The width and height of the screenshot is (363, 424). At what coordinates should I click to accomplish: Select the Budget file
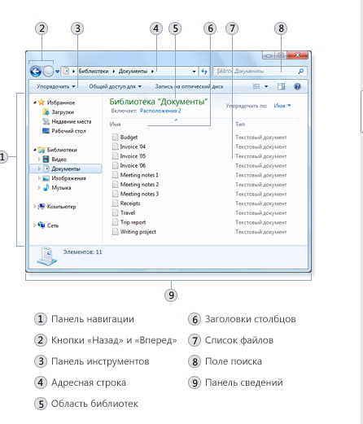click(129, 138)
